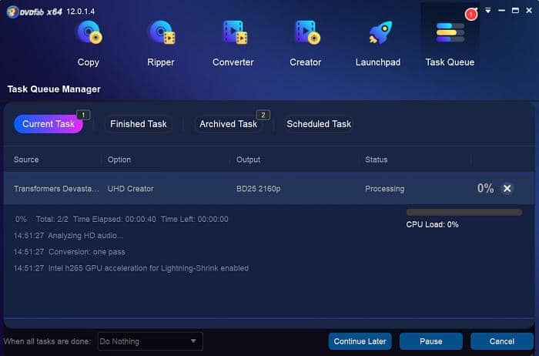Open the Copy module icon
Image resolution: width=539 pixels, height=356 pixels.
89,32
